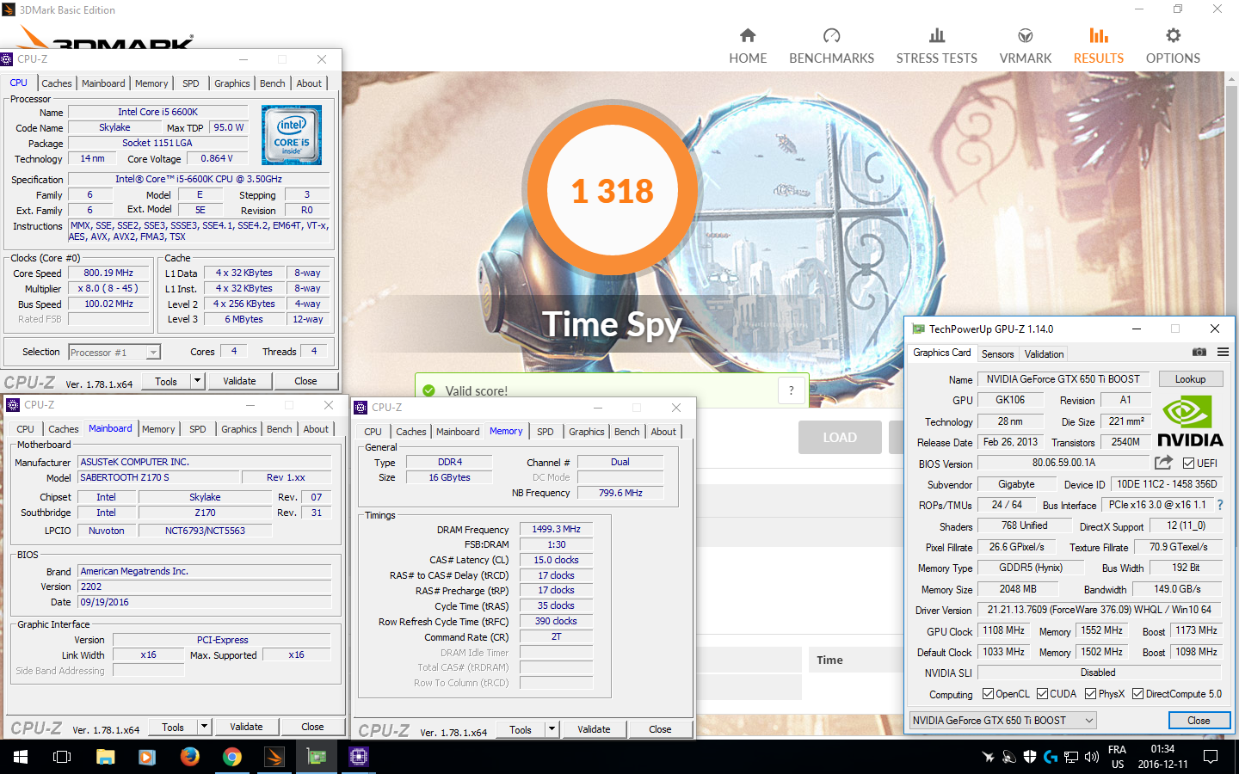Open the GPU selection dropdown in GPU-Z
The image size is (1239, 774).
coord(1002,721)
